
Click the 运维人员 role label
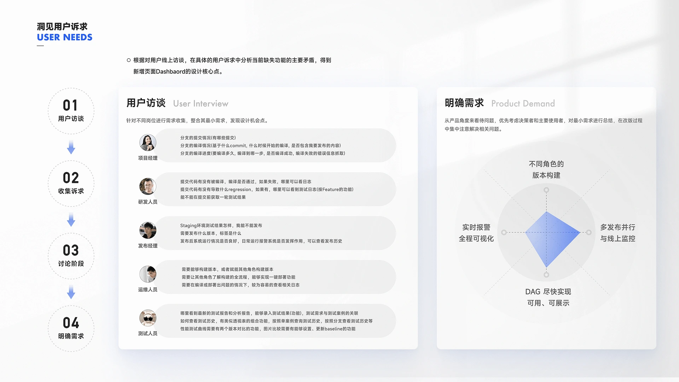click(x=148, y=290)
